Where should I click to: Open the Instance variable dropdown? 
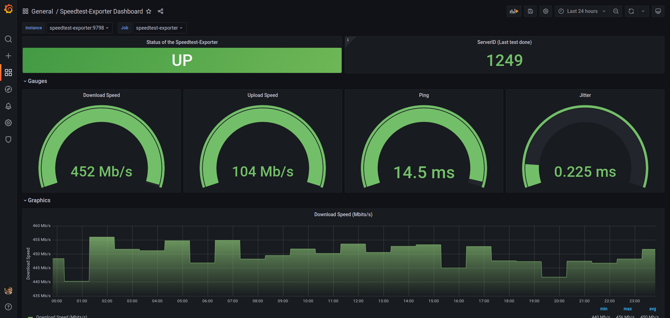pyautogui.click(x=80, y=28)
